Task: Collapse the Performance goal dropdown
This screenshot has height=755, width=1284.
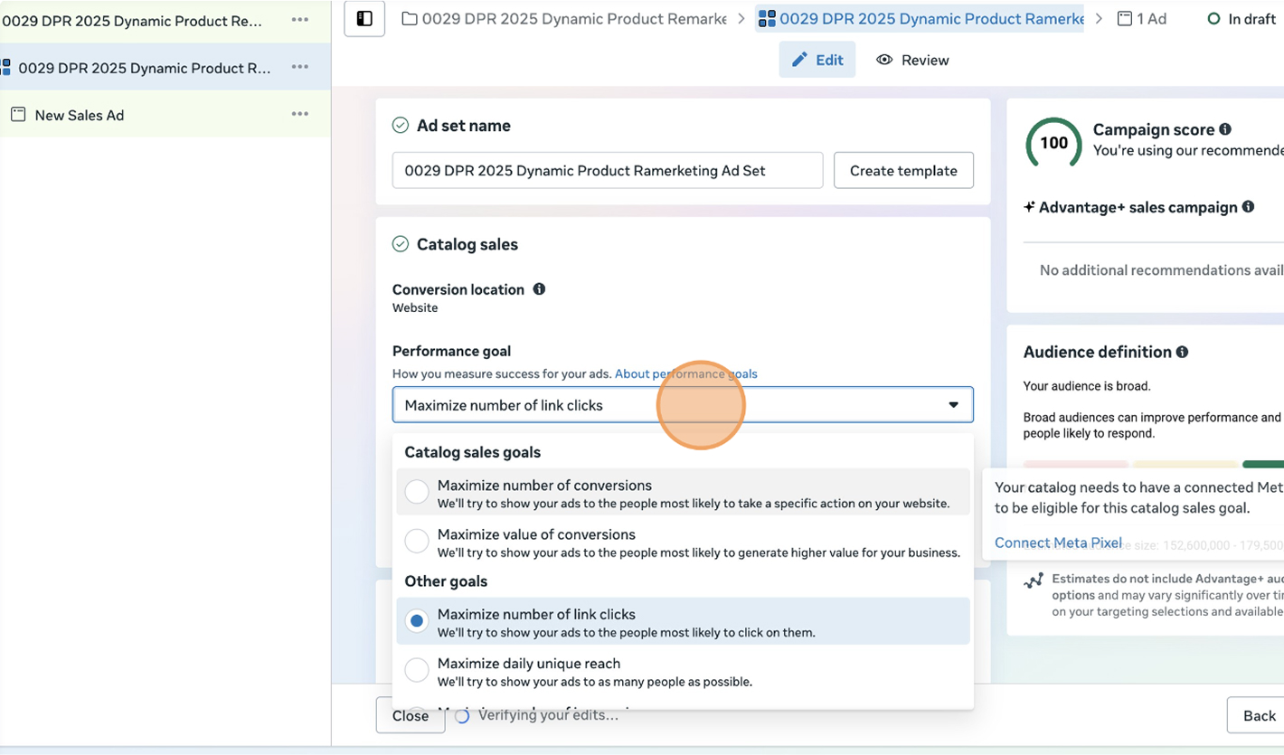Action: (x=953, y=405)
